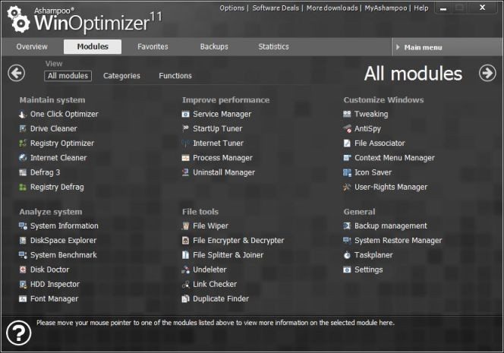Go to next page with right arrow
The image size is (504, 353).
[487, 73]
